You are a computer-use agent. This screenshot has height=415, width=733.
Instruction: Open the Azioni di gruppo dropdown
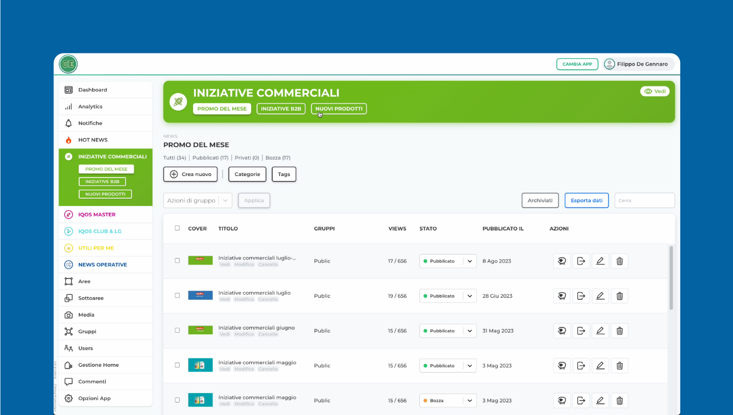[197, 200]
